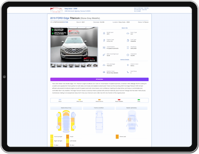The image size is (199, 154).
Task: Click the 'Left fender' text label
Action: [x=73, y=141]
